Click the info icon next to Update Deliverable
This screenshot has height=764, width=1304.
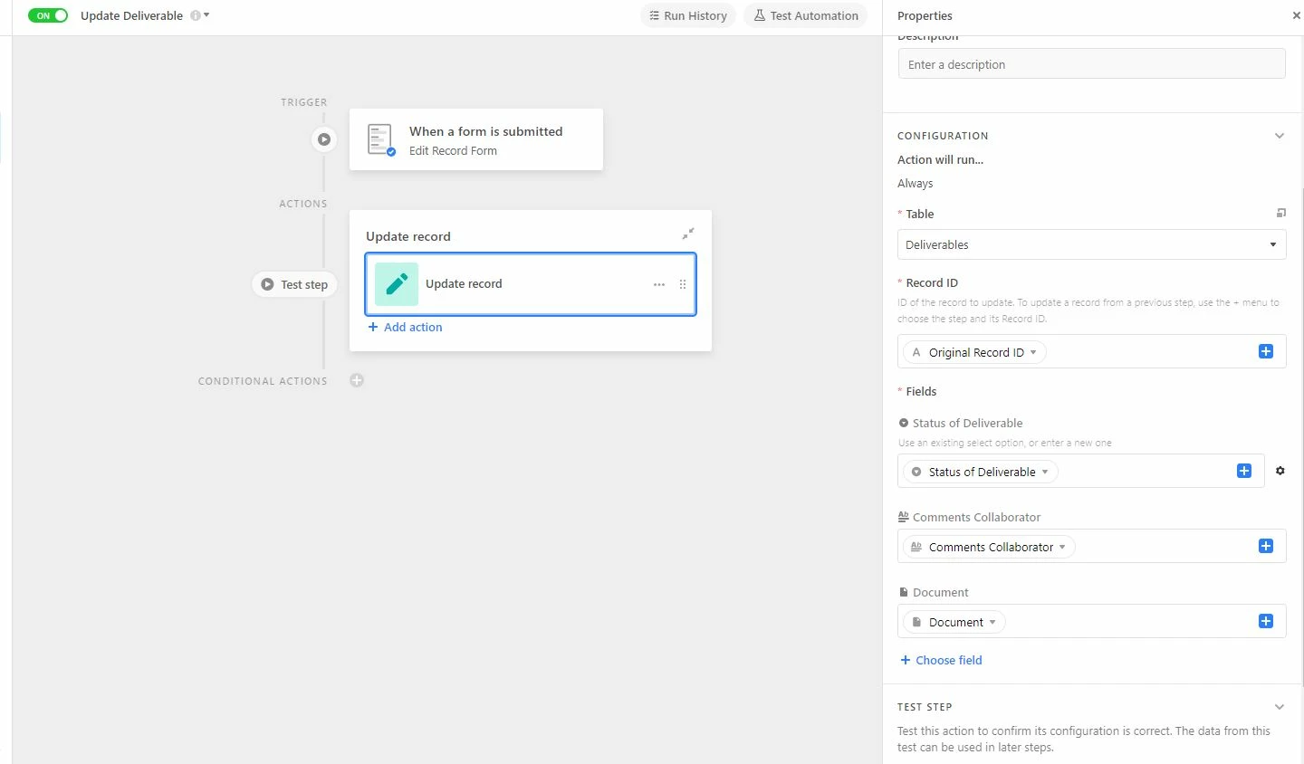(195, 15)
